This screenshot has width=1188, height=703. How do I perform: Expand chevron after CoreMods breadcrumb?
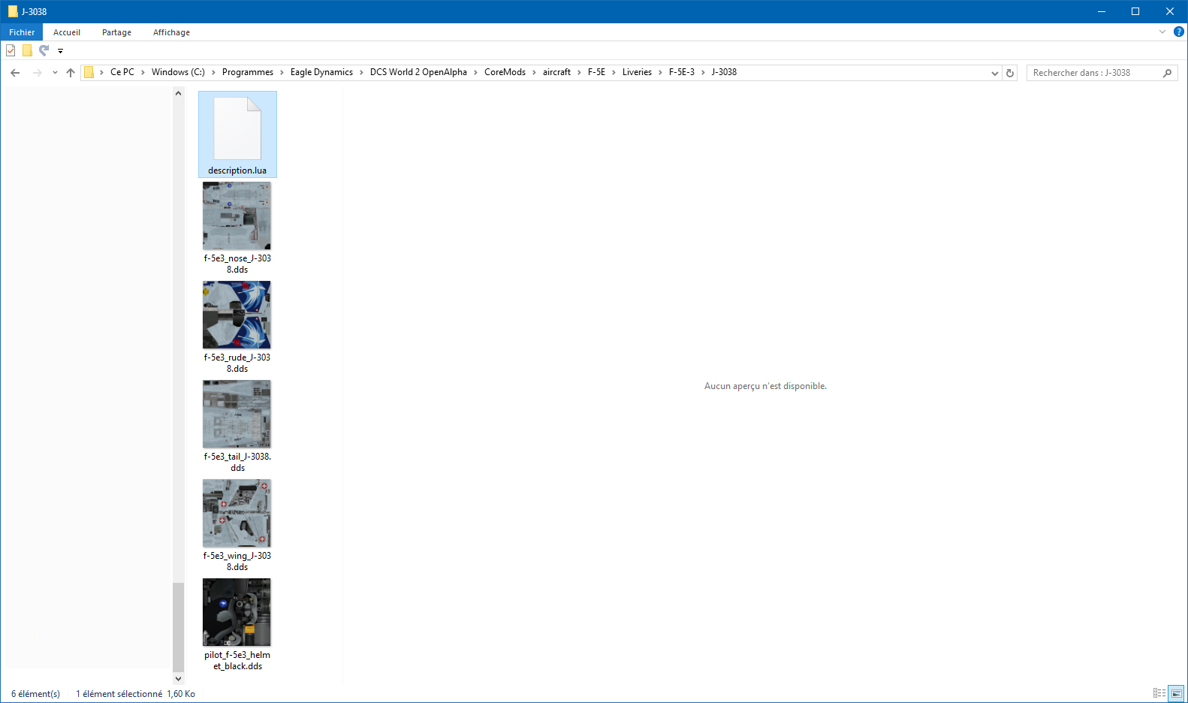tap(534, 72)
